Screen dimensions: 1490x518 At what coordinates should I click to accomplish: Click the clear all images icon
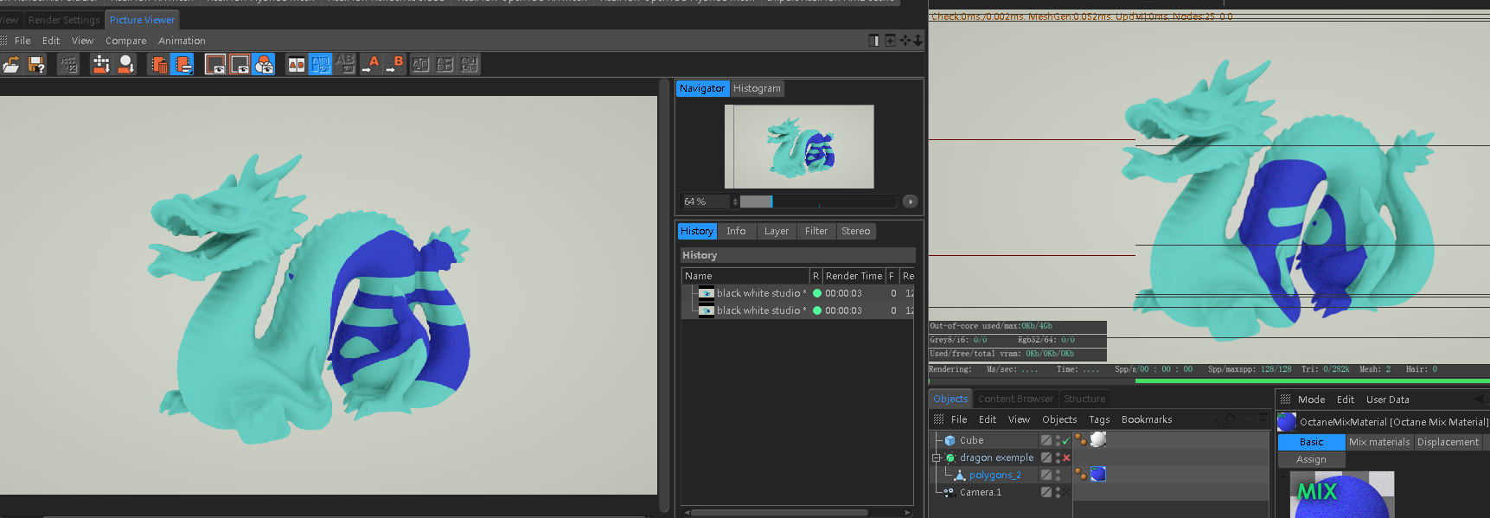tap(159, 65)
